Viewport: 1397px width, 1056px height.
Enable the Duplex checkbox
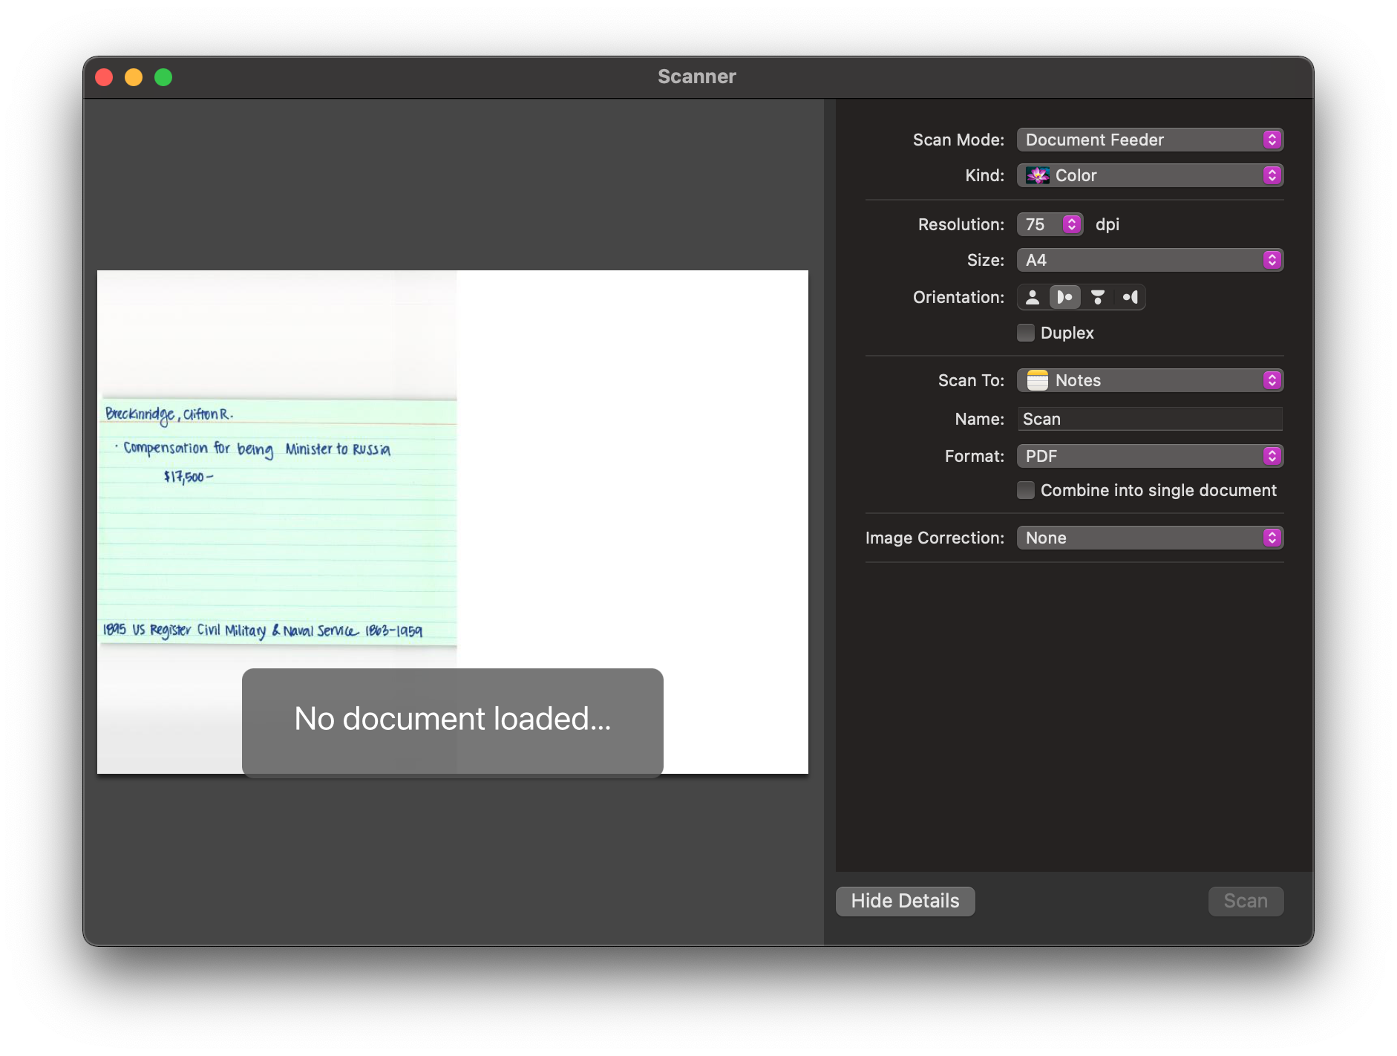point(1026,333)
